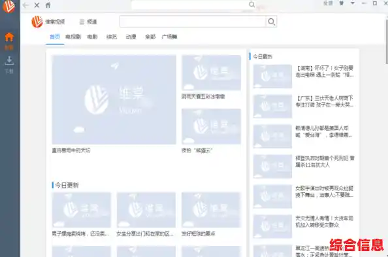Open the thumbnail above the 夜拍 caption
Screen dimensions: 388x257
[x=212, y=126]
